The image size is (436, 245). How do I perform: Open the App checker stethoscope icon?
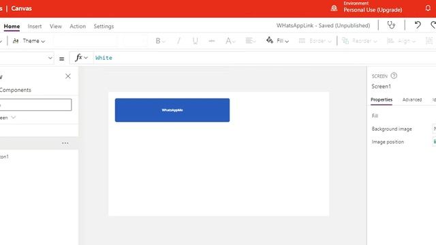click(x=391, y=25)
